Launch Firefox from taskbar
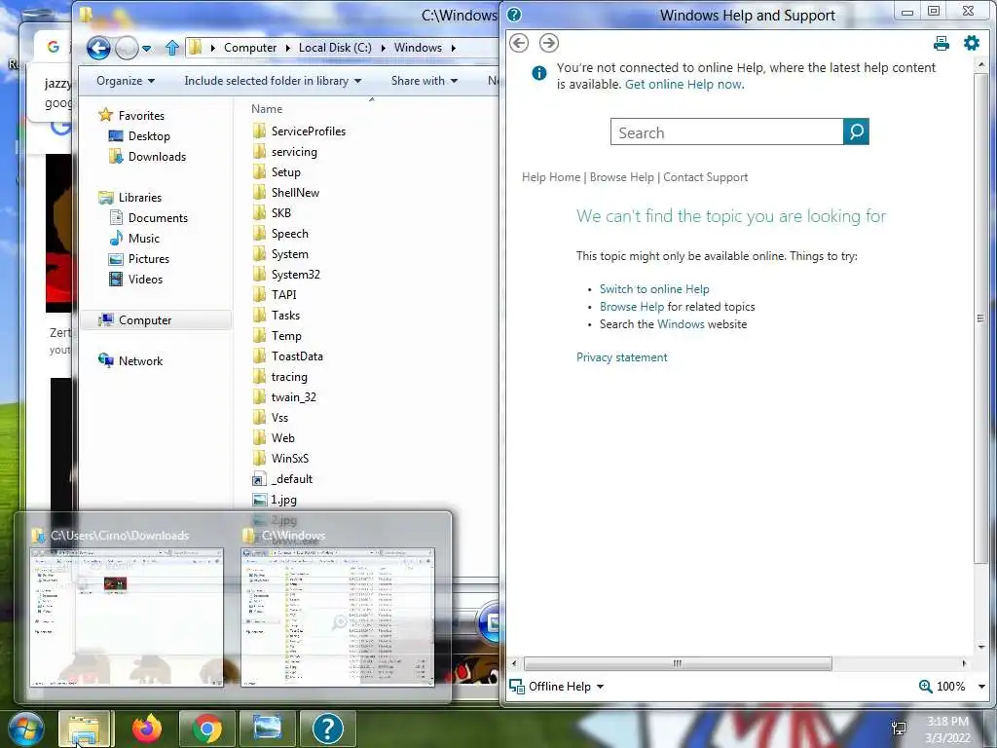The height and width of the screenshot is (748, 997). [147, 729]
